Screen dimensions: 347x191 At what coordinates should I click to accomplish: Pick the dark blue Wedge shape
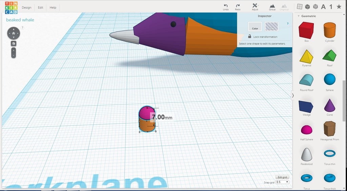pos(306,106)
